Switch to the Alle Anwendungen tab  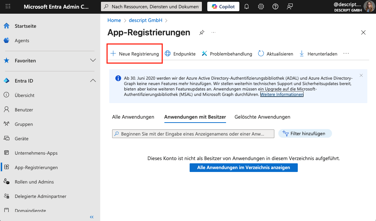133,117
